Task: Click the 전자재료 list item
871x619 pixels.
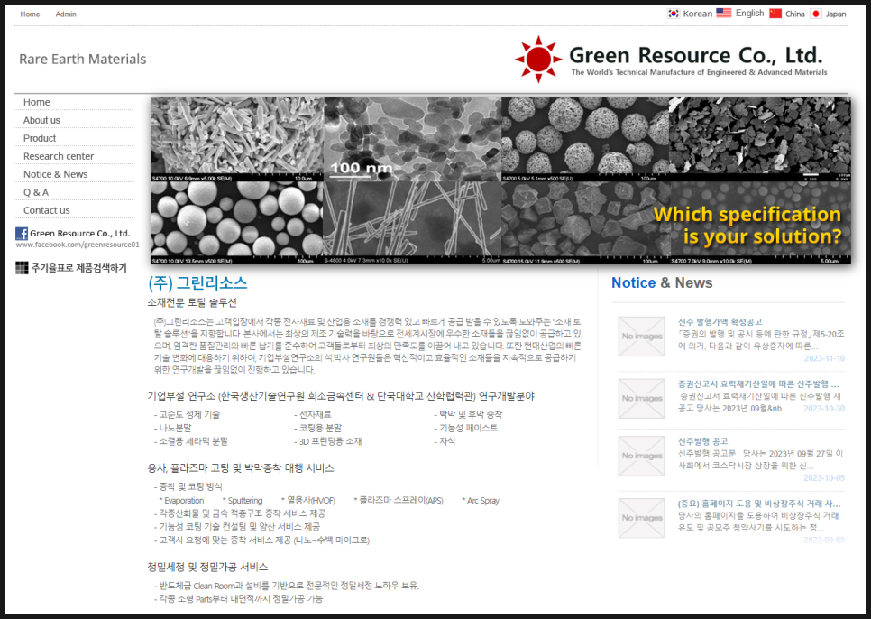Action: click(x=315, y=414)
